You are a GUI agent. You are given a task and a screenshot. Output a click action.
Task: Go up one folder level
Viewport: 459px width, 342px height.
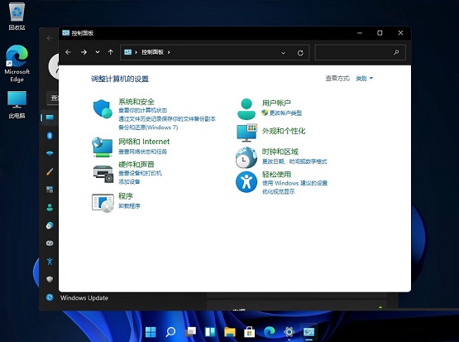110,52
